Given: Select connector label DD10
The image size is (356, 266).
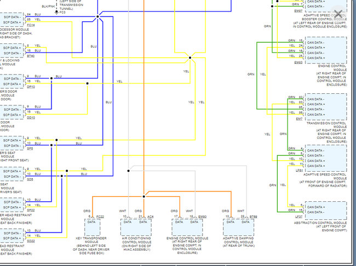Looking at the screenshot, I should pos(31,118).
